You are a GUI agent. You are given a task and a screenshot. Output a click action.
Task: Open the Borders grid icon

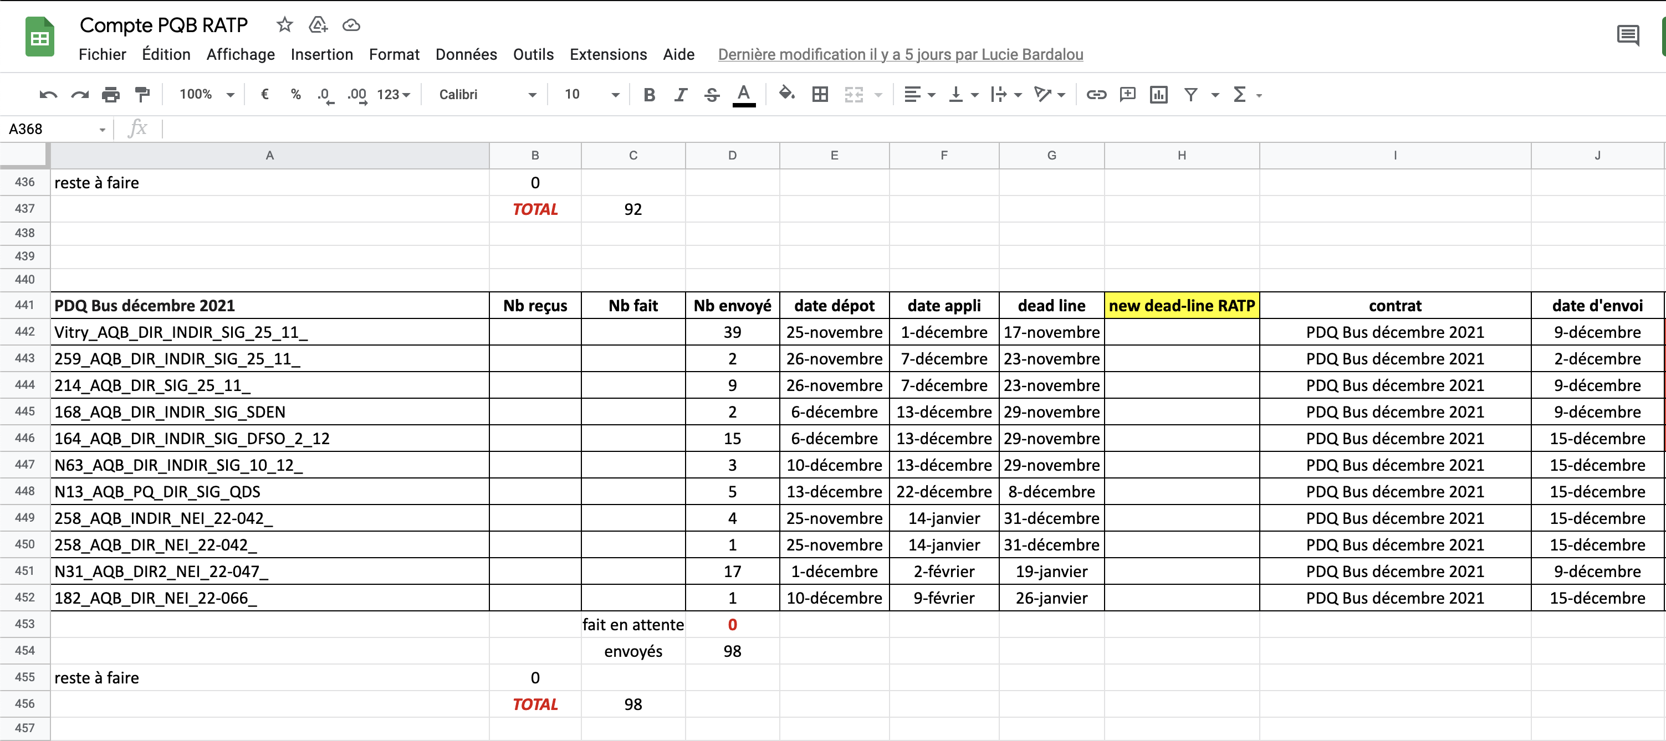819,95
